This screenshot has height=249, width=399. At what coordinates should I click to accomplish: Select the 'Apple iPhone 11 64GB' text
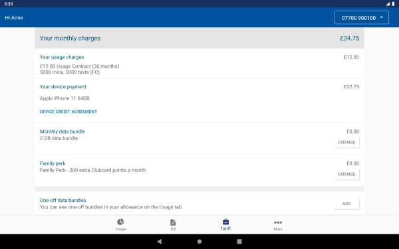click(x=65, y=98)
